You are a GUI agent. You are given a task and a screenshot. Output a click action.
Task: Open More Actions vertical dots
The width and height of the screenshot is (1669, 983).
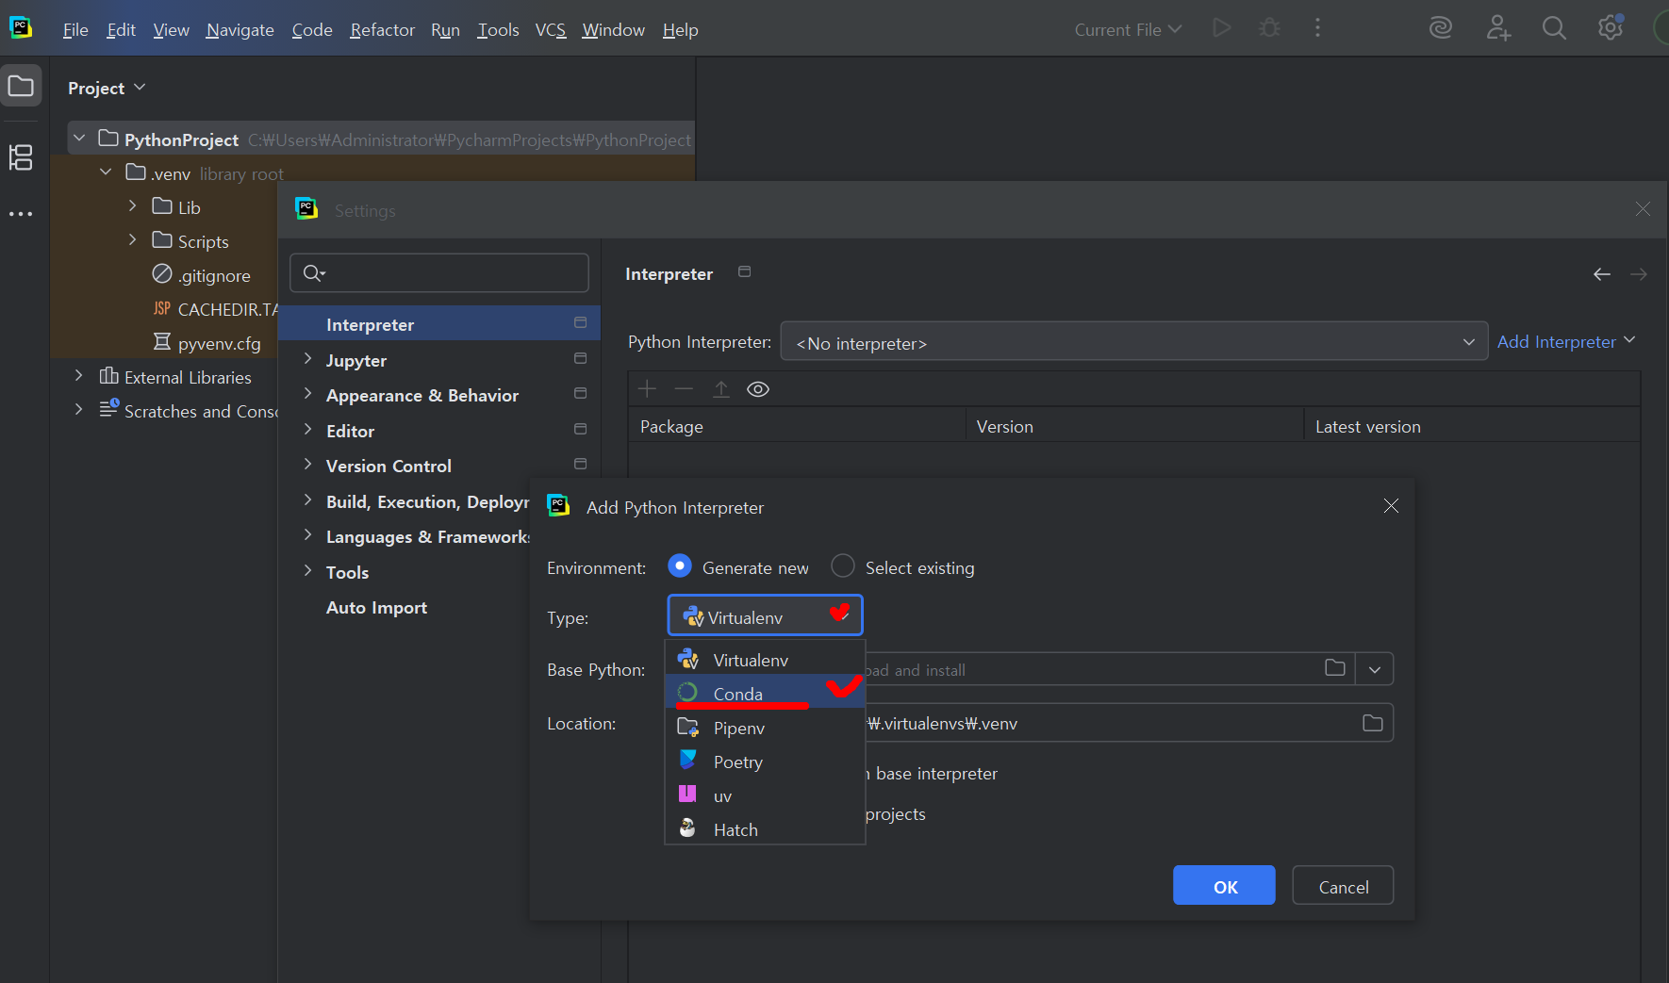click(x=1317, y=28)
